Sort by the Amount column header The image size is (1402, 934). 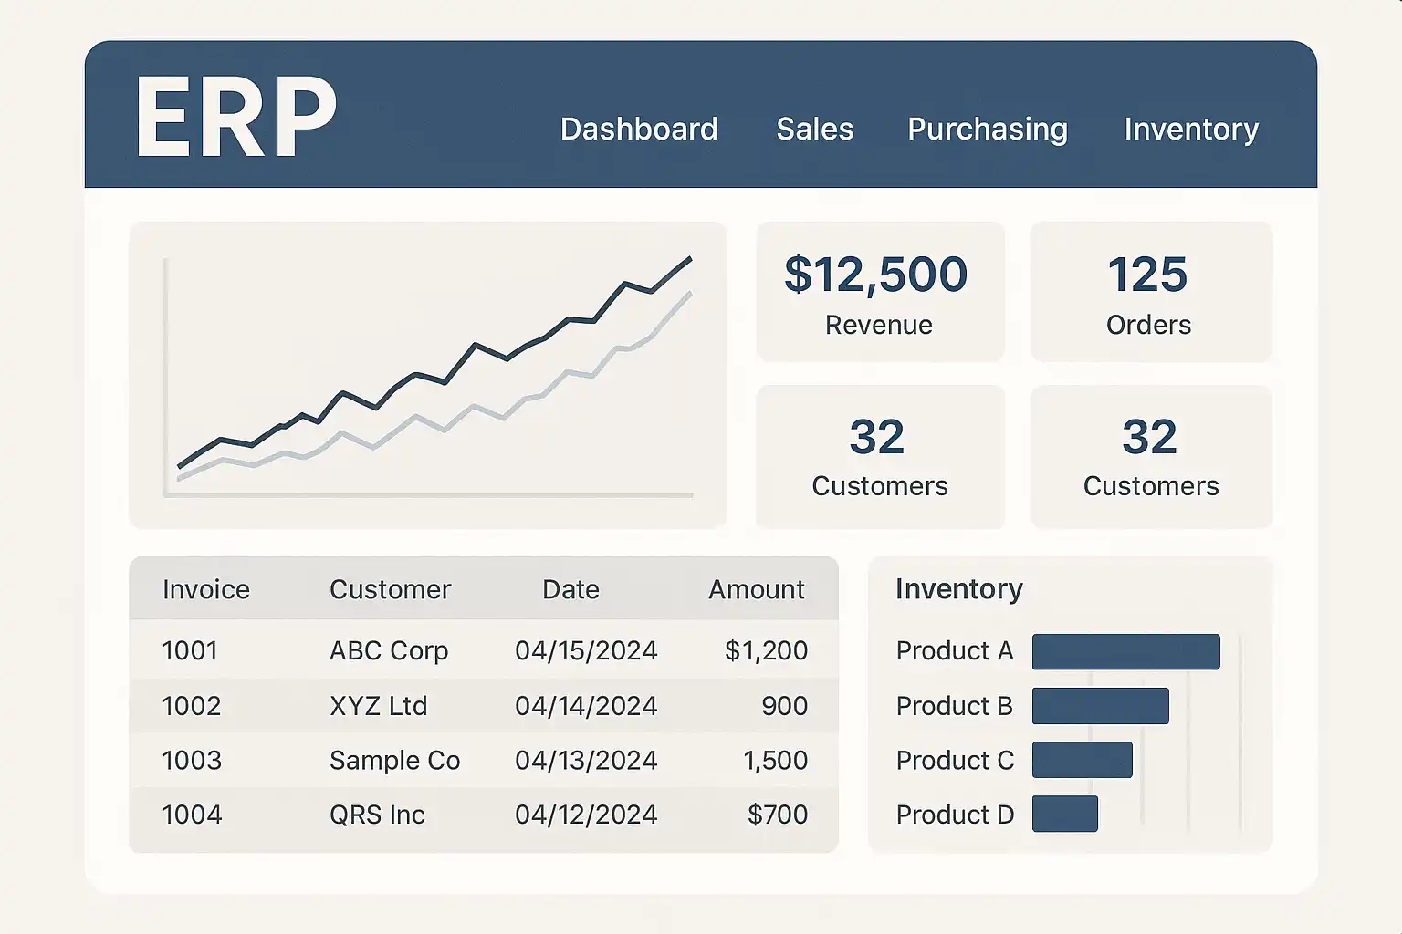756,589
